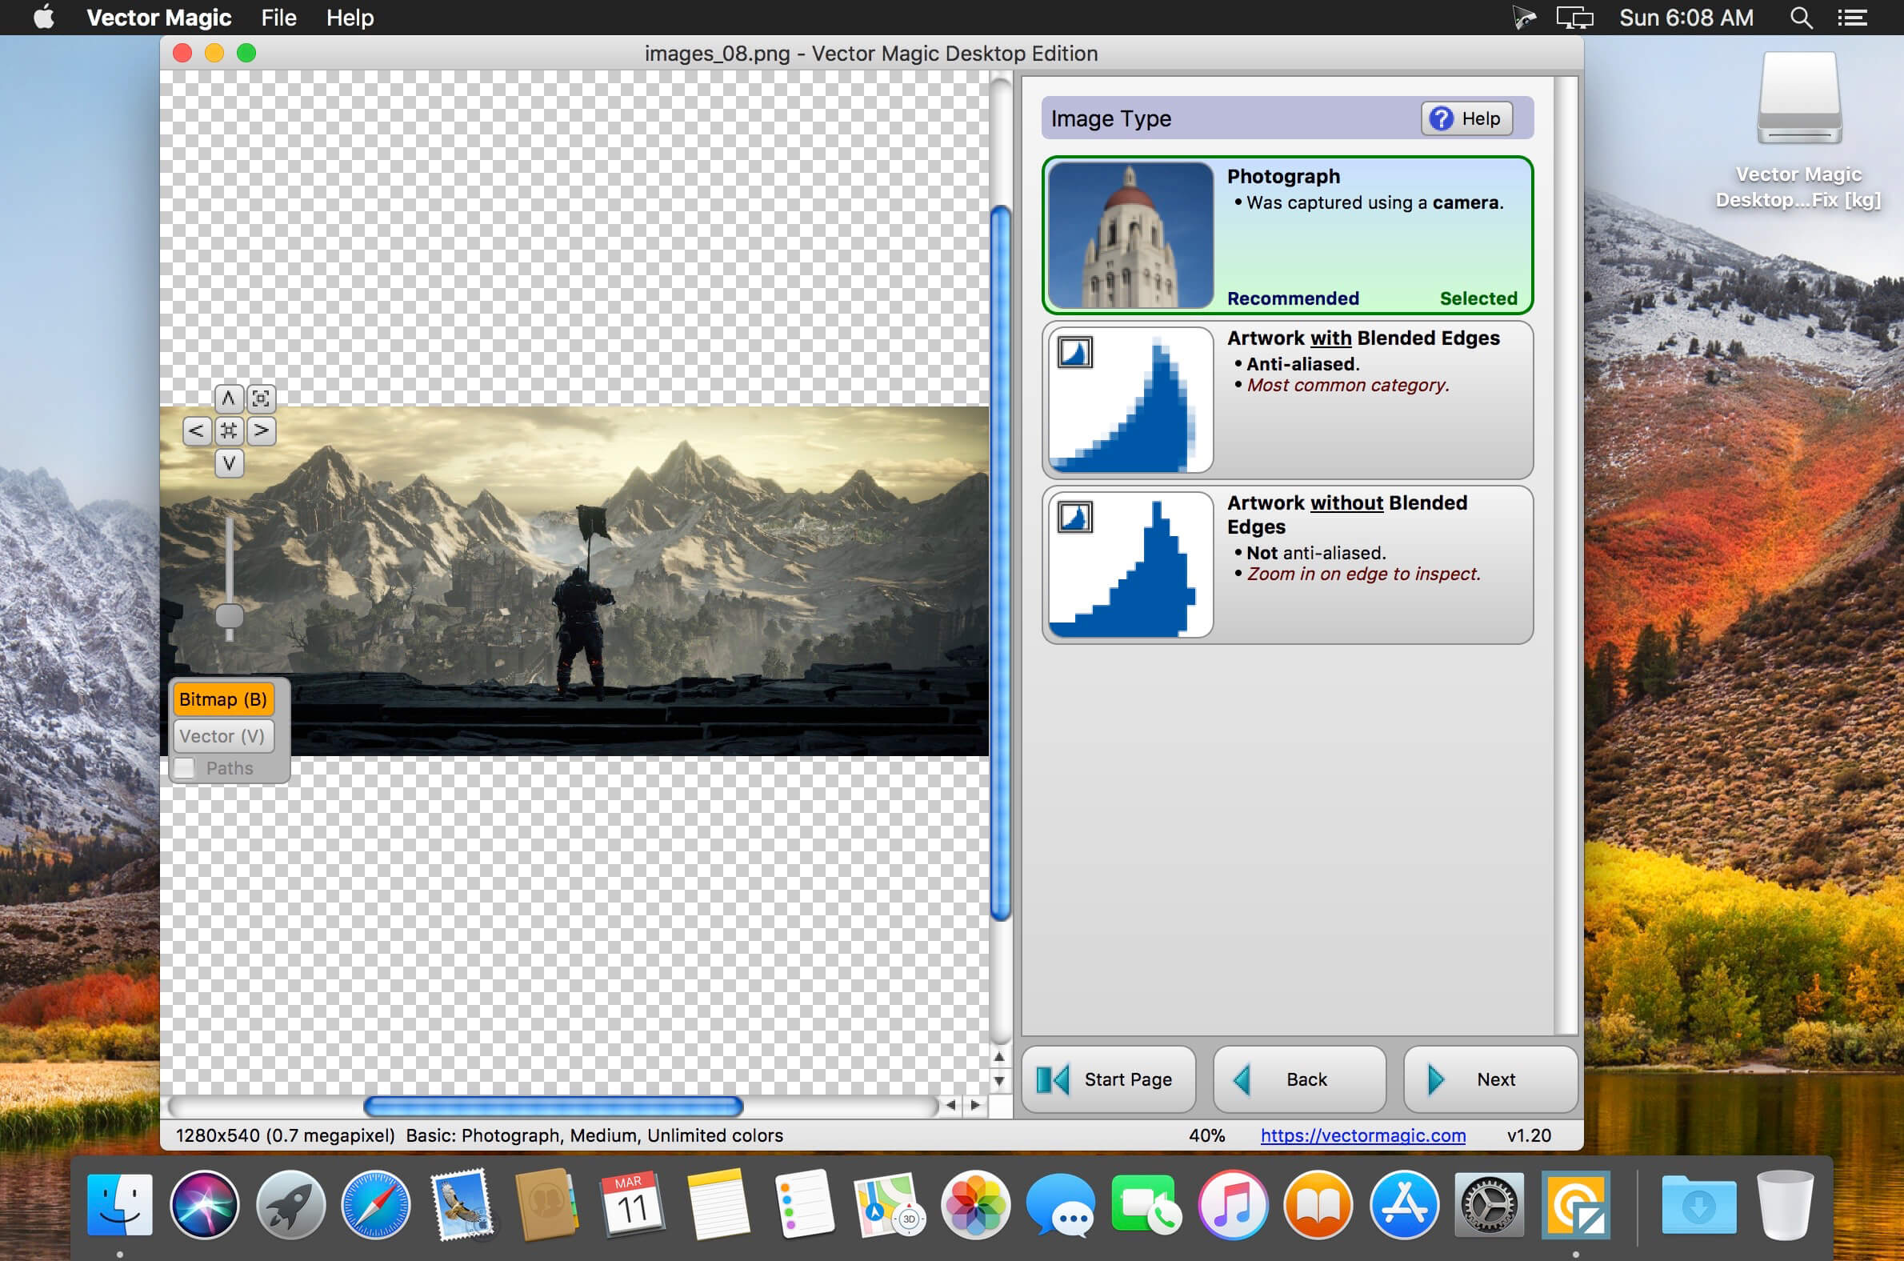The image size is (1904, 1261).
Task: Switch the preview to Bitmap (B) view
Action: 222,699
